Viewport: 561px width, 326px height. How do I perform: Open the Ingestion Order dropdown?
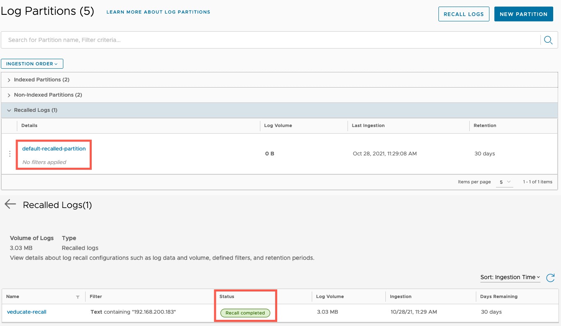coord(32,64)
